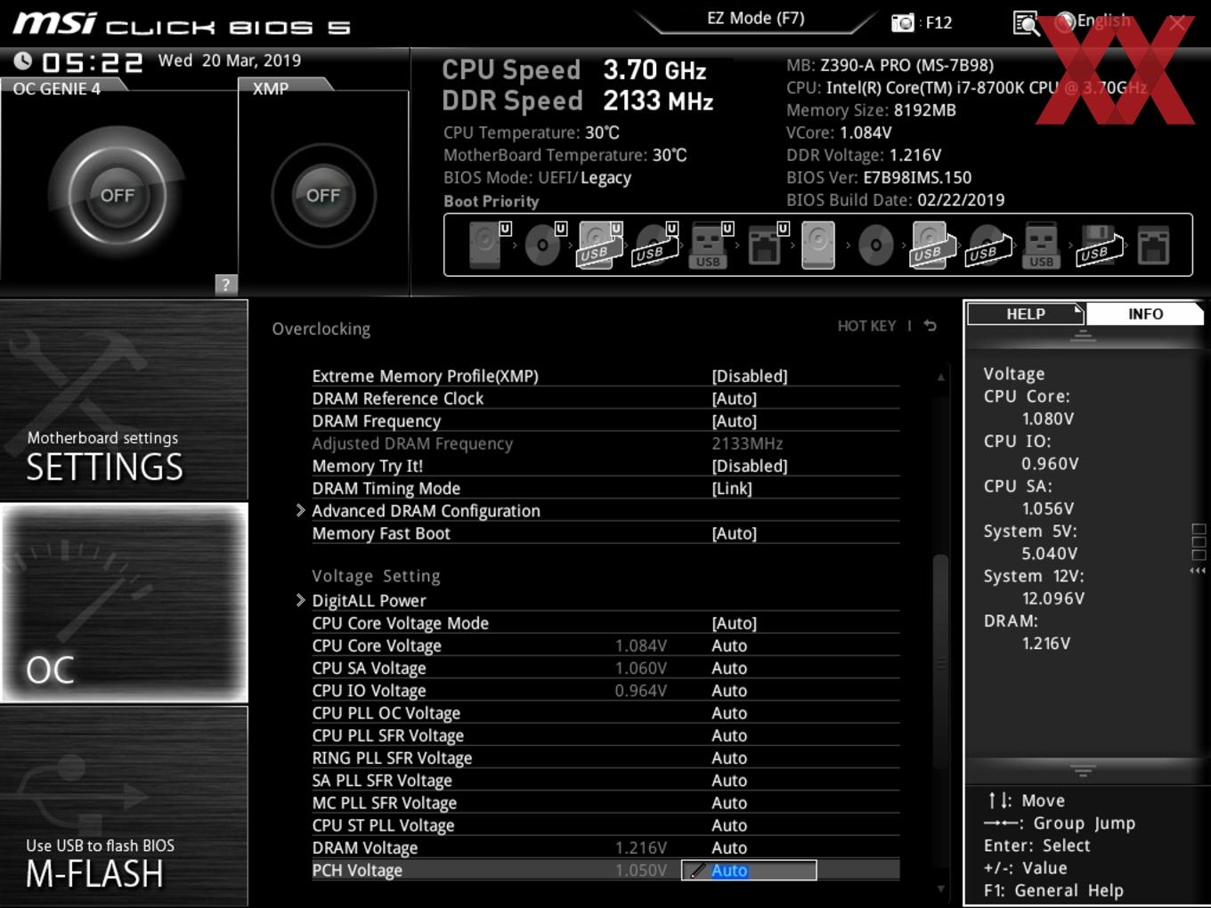The height and width of the screenshot is (908, 1211).
Task: Click the 05:22 system time
Action: coord(93,62)
